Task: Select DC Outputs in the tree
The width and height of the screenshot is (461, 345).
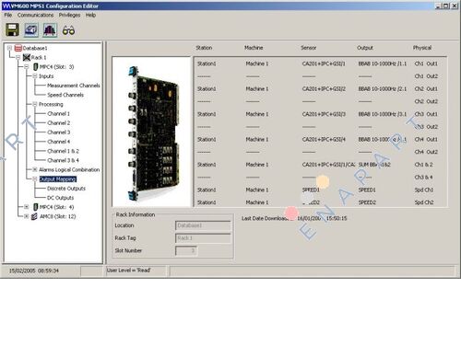Action: pyautogui.click(x=60, y=198)
